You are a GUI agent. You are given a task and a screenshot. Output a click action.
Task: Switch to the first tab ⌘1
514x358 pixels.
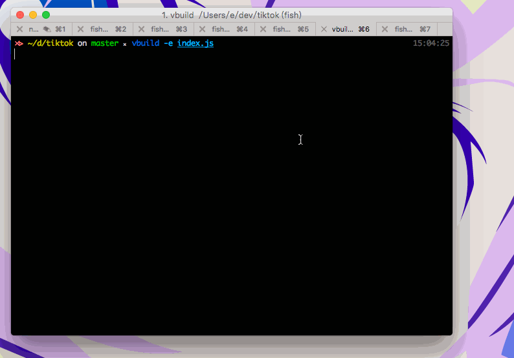coord(41,29)
